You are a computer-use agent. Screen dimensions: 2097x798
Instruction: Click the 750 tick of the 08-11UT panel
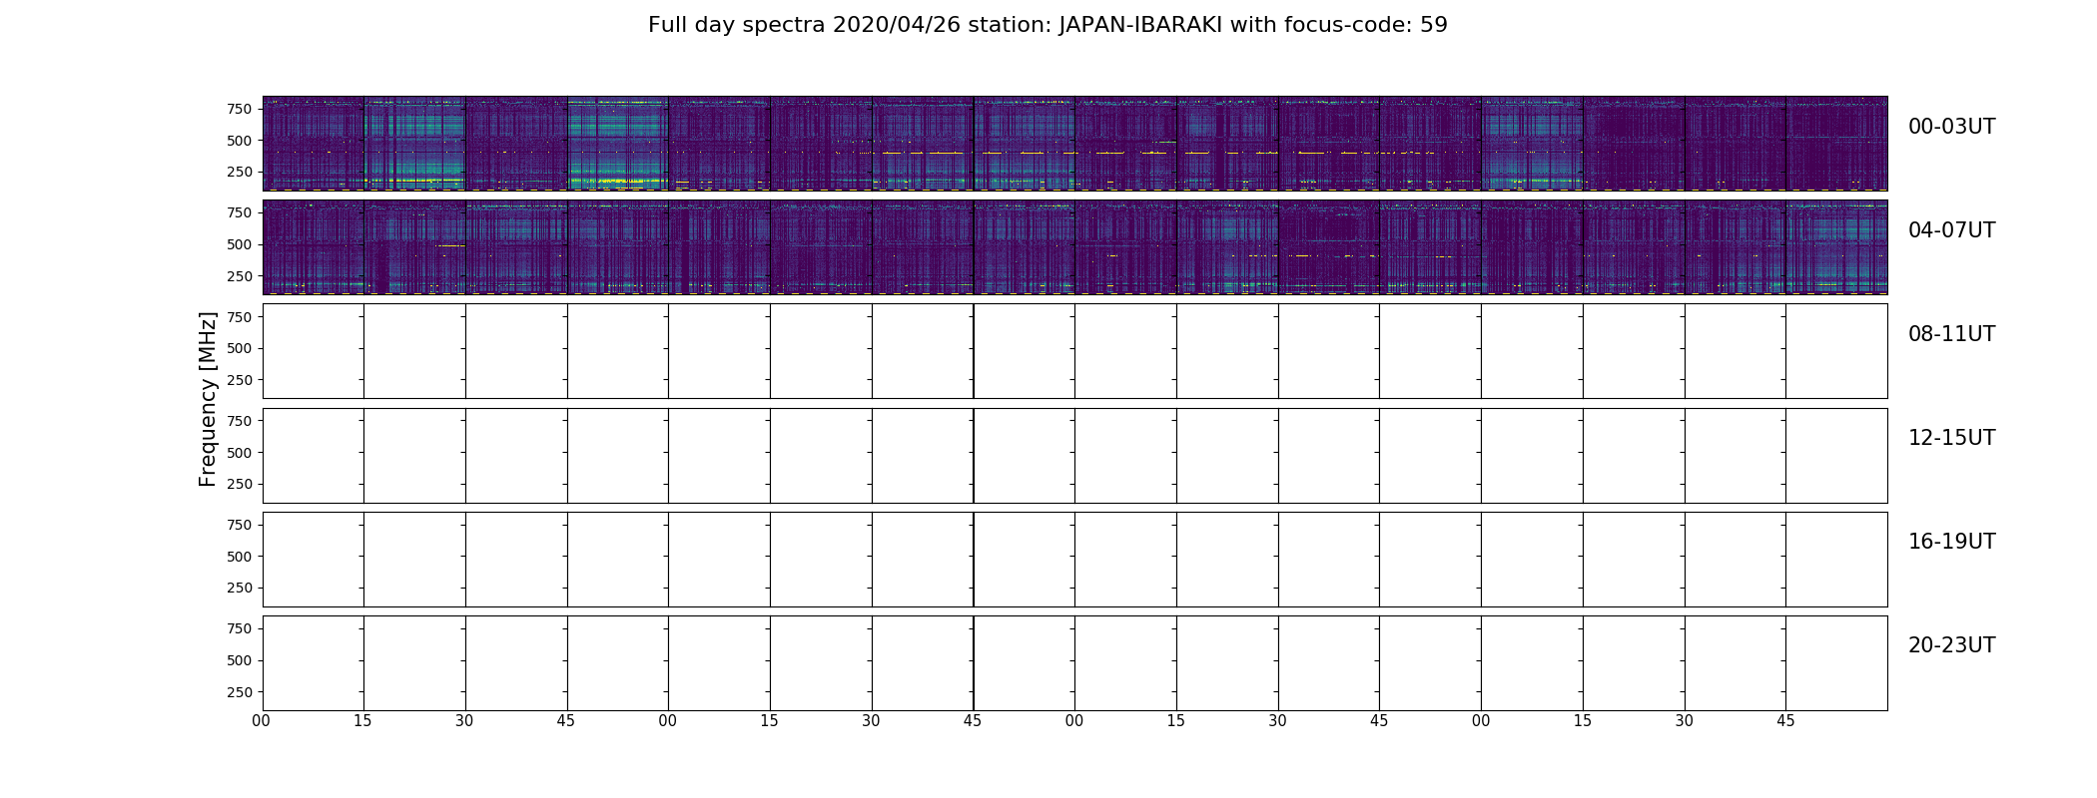coord(240,316)
